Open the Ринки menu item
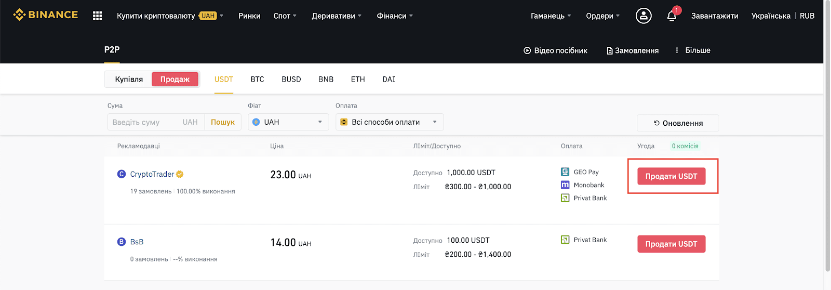 (249, 16)
